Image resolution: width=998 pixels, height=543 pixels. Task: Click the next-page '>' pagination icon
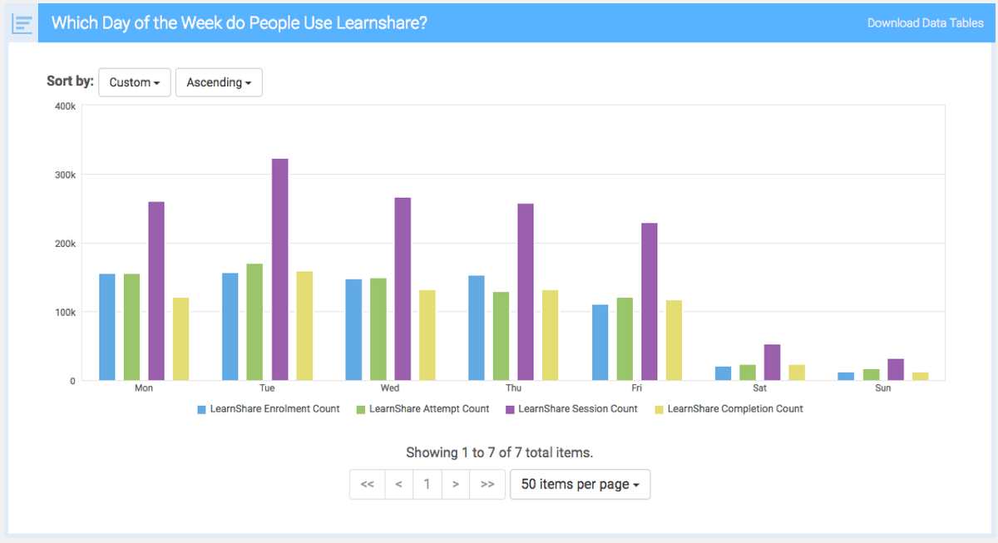pos(456,484)
